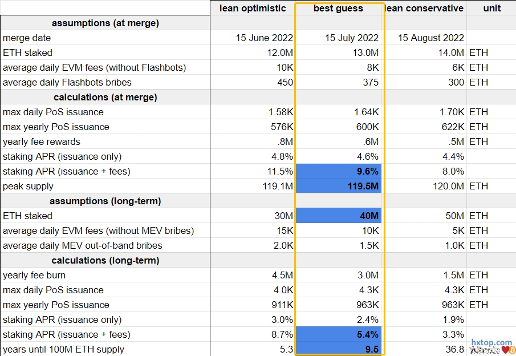This screenshot has height=356, width=516.
Task: Select the highlighted 40M ETH staked cell
Action: (x=339, y=216)
